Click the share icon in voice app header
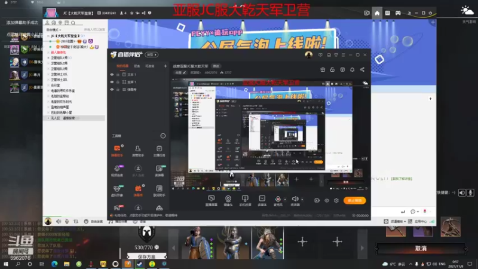The height and width of the screenshot is (269, 478). pyautogui.click(x=143, y=13)
